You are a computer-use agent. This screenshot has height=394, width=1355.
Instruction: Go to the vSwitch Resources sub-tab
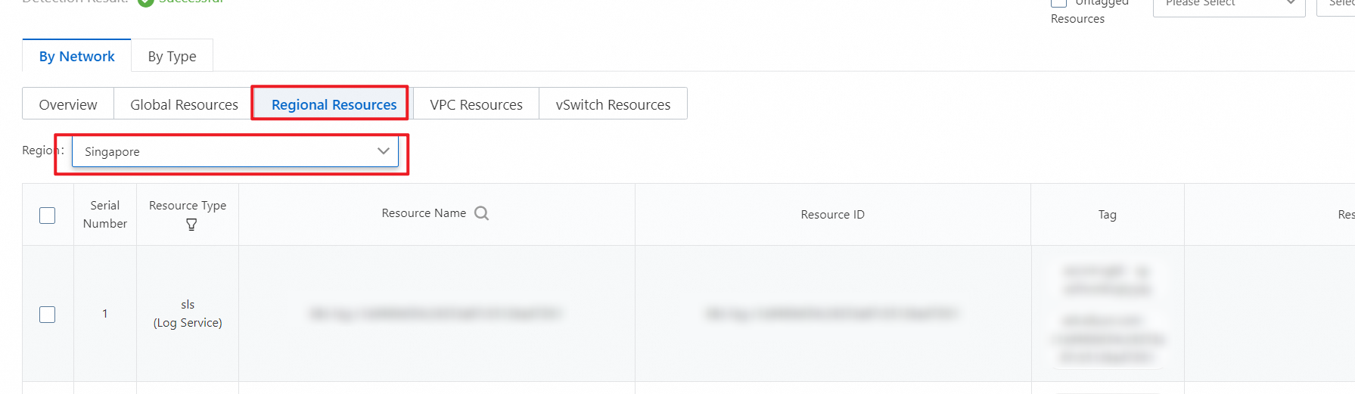[613, 104]
